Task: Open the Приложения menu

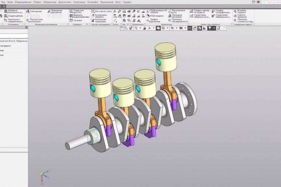Action: point(107,2)
